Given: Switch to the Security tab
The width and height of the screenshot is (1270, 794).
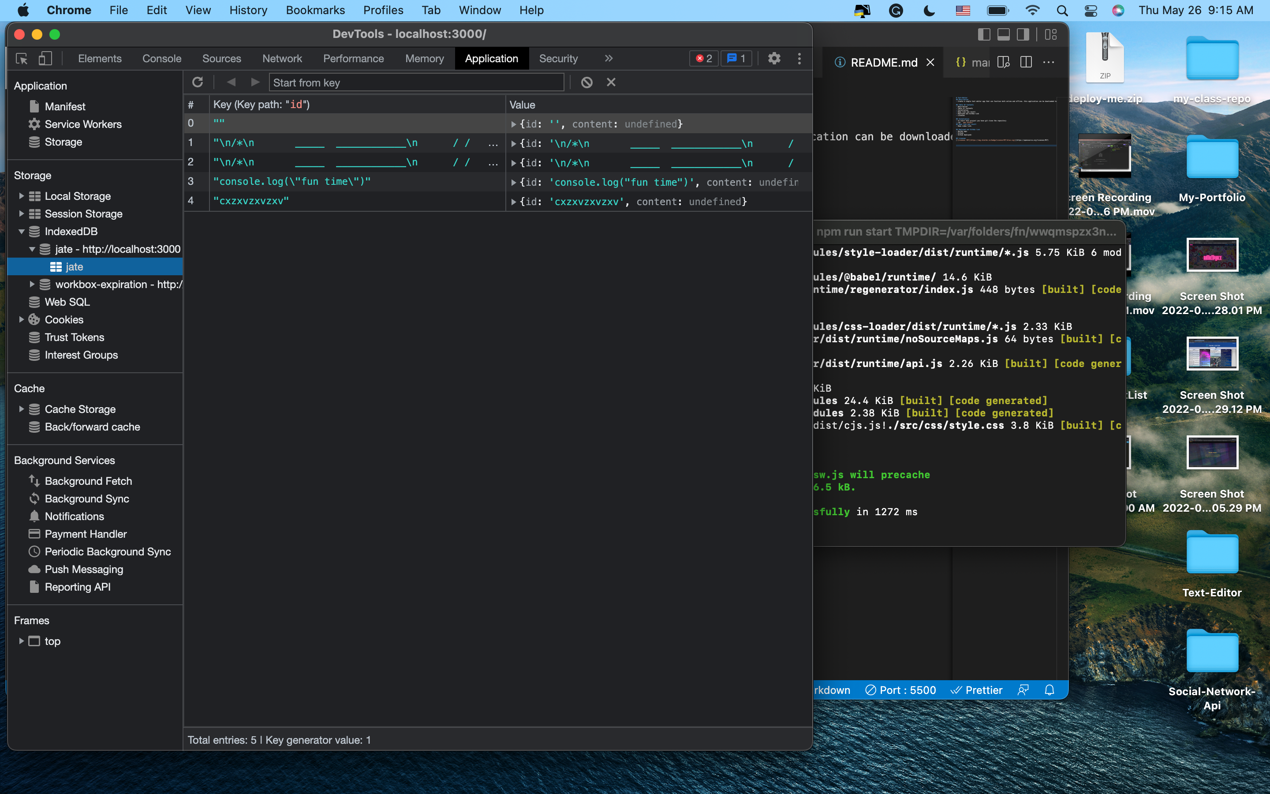Looking at the screenshot, I should (x=558, y=58).
